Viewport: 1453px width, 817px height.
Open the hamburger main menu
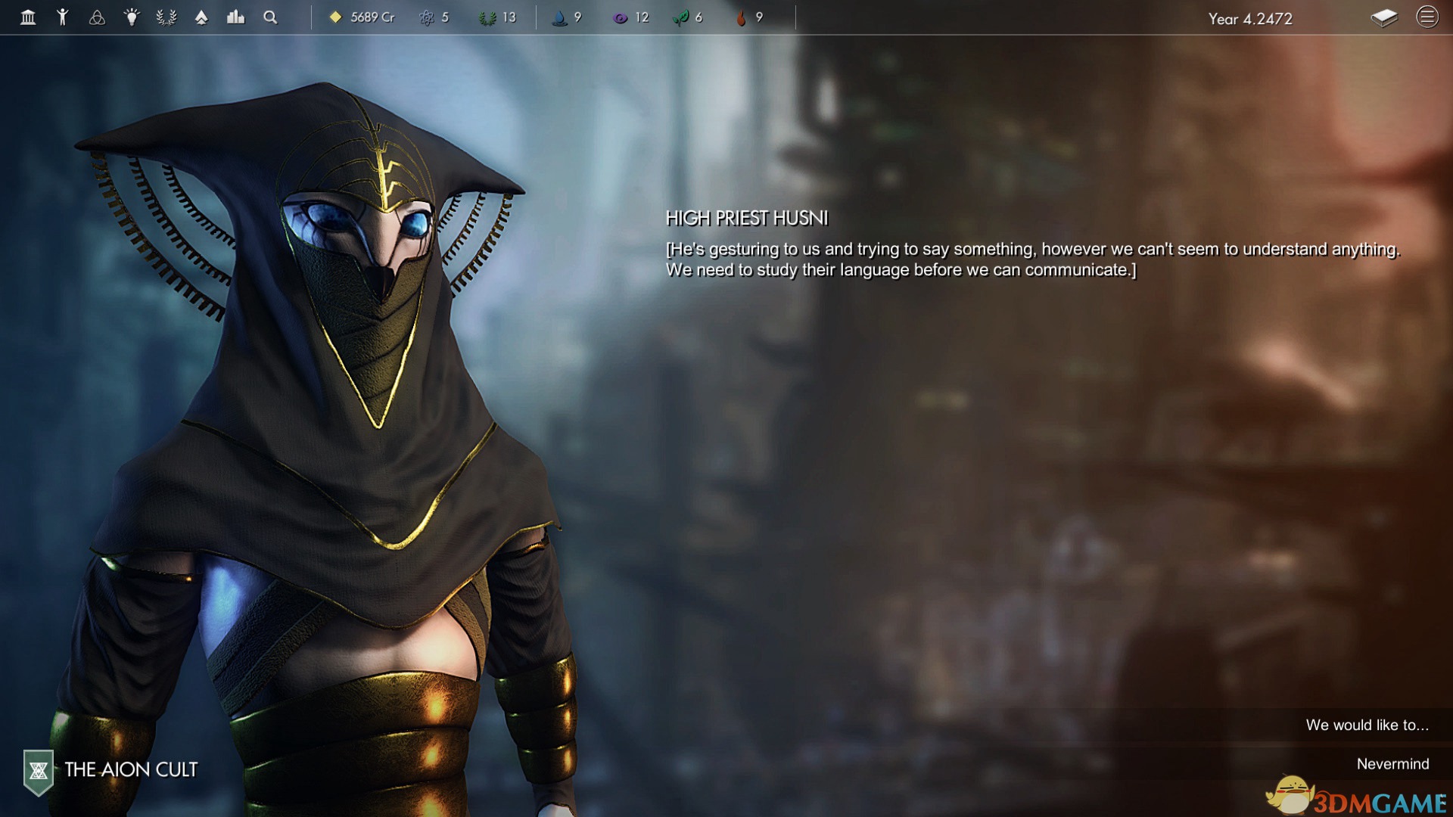click(x=1427, y=17)
